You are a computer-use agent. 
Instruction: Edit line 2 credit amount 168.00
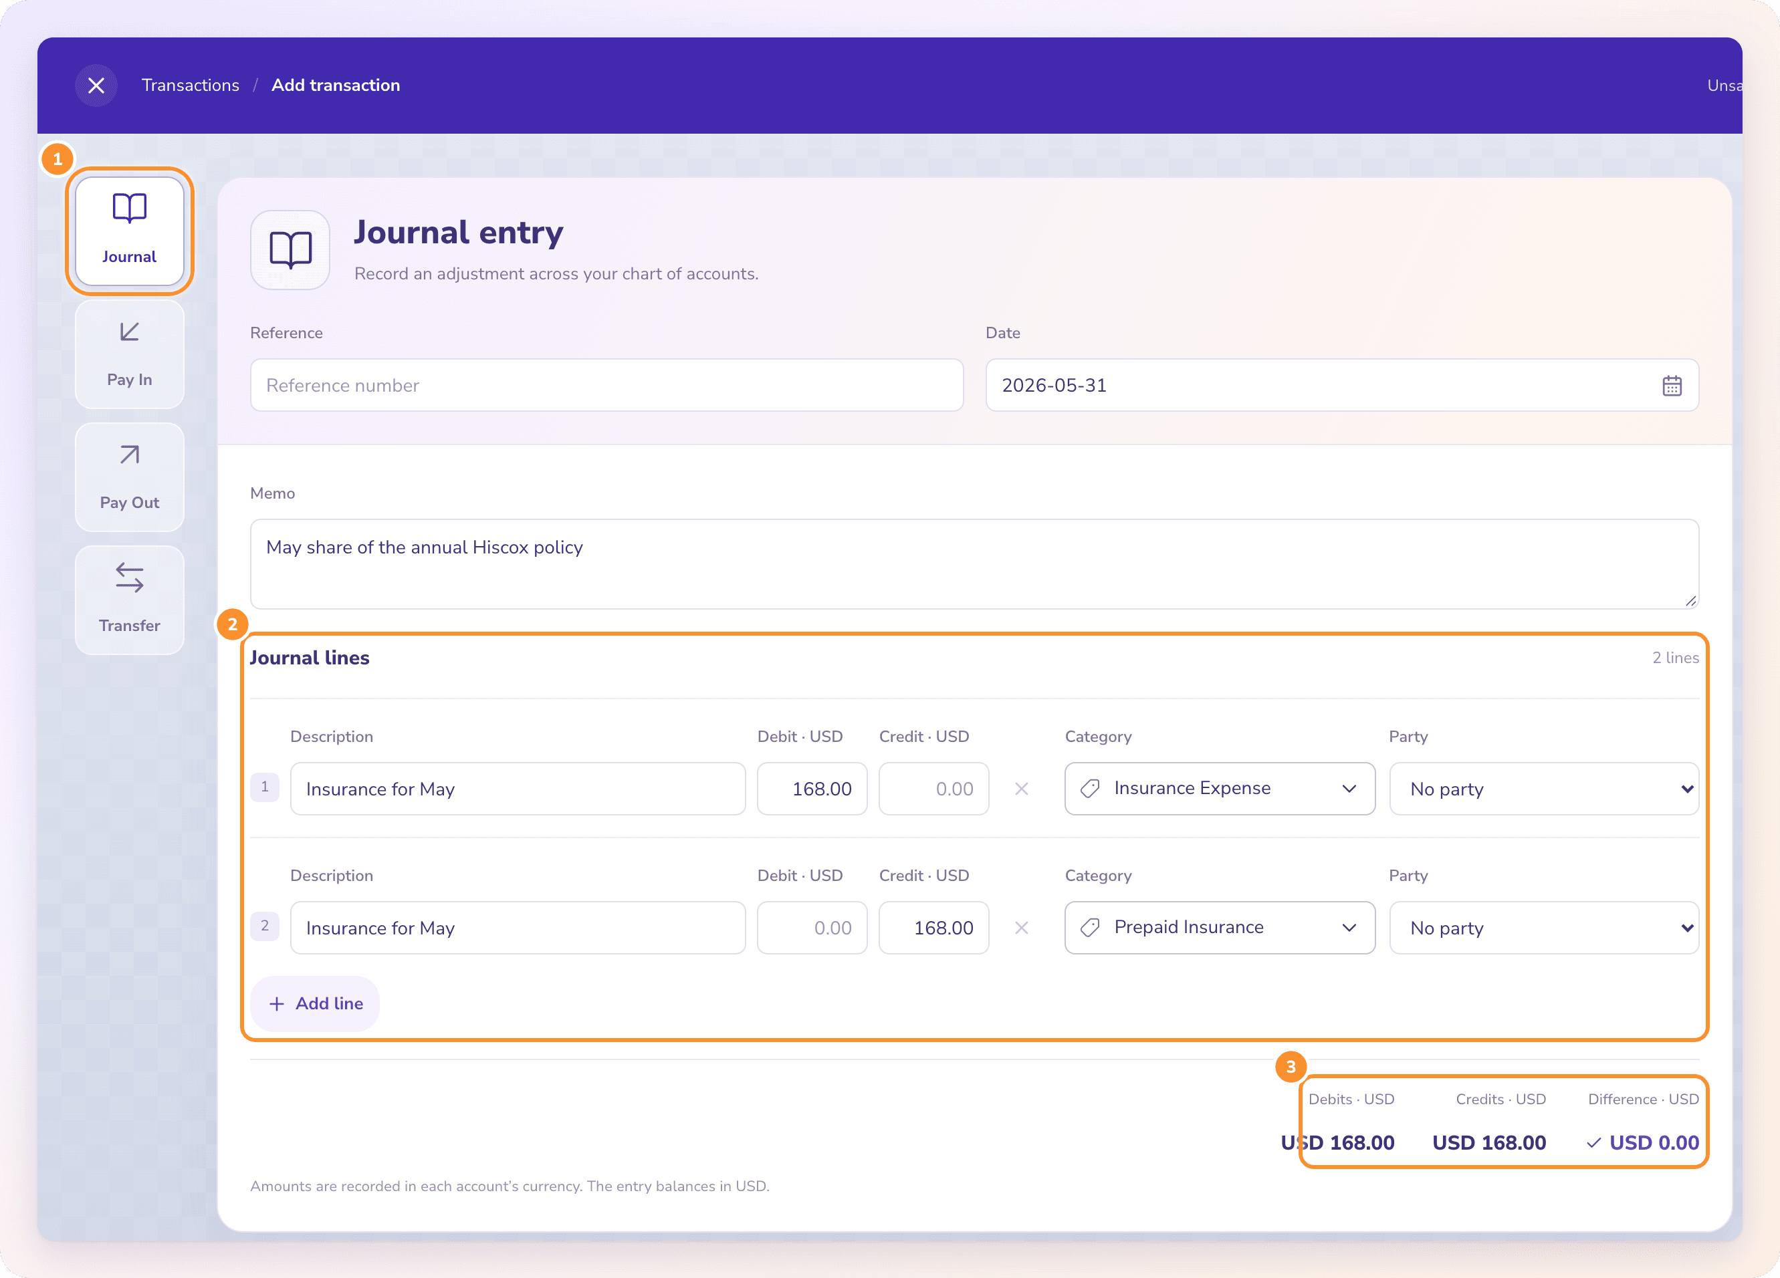933,927
